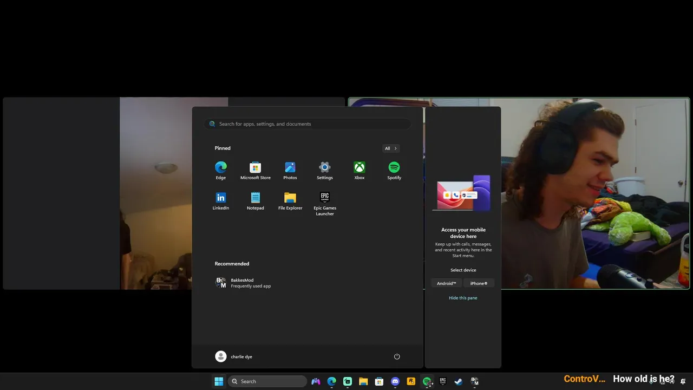Click the Start menu search field
The image size is (693, 390).
pos(308,124)
